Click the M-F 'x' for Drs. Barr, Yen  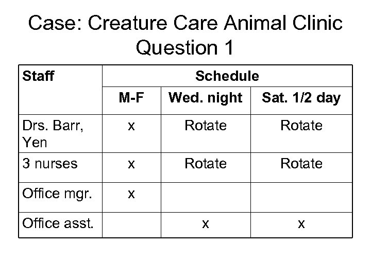tap(131, 125)
